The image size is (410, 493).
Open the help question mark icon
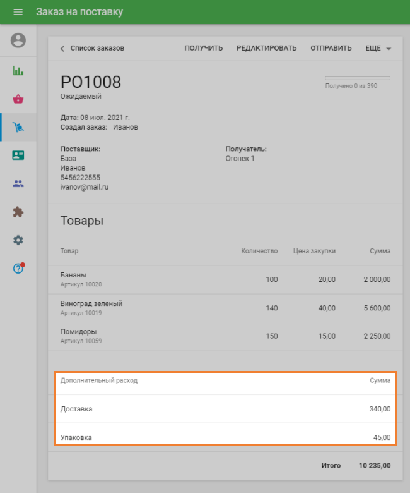pyautogui.click(x=18, y=268)
